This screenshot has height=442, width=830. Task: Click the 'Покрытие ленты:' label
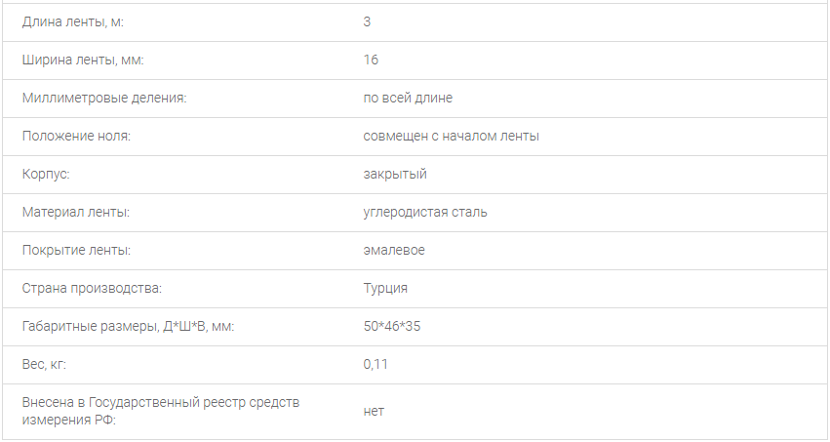pos(76,251)
